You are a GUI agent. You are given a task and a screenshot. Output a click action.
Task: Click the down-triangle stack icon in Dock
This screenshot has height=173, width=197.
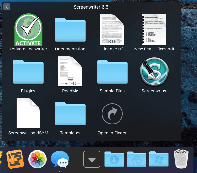pos(92,159)
